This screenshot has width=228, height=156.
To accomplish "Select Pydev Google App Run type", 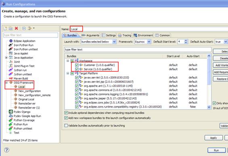I will 27,116.
